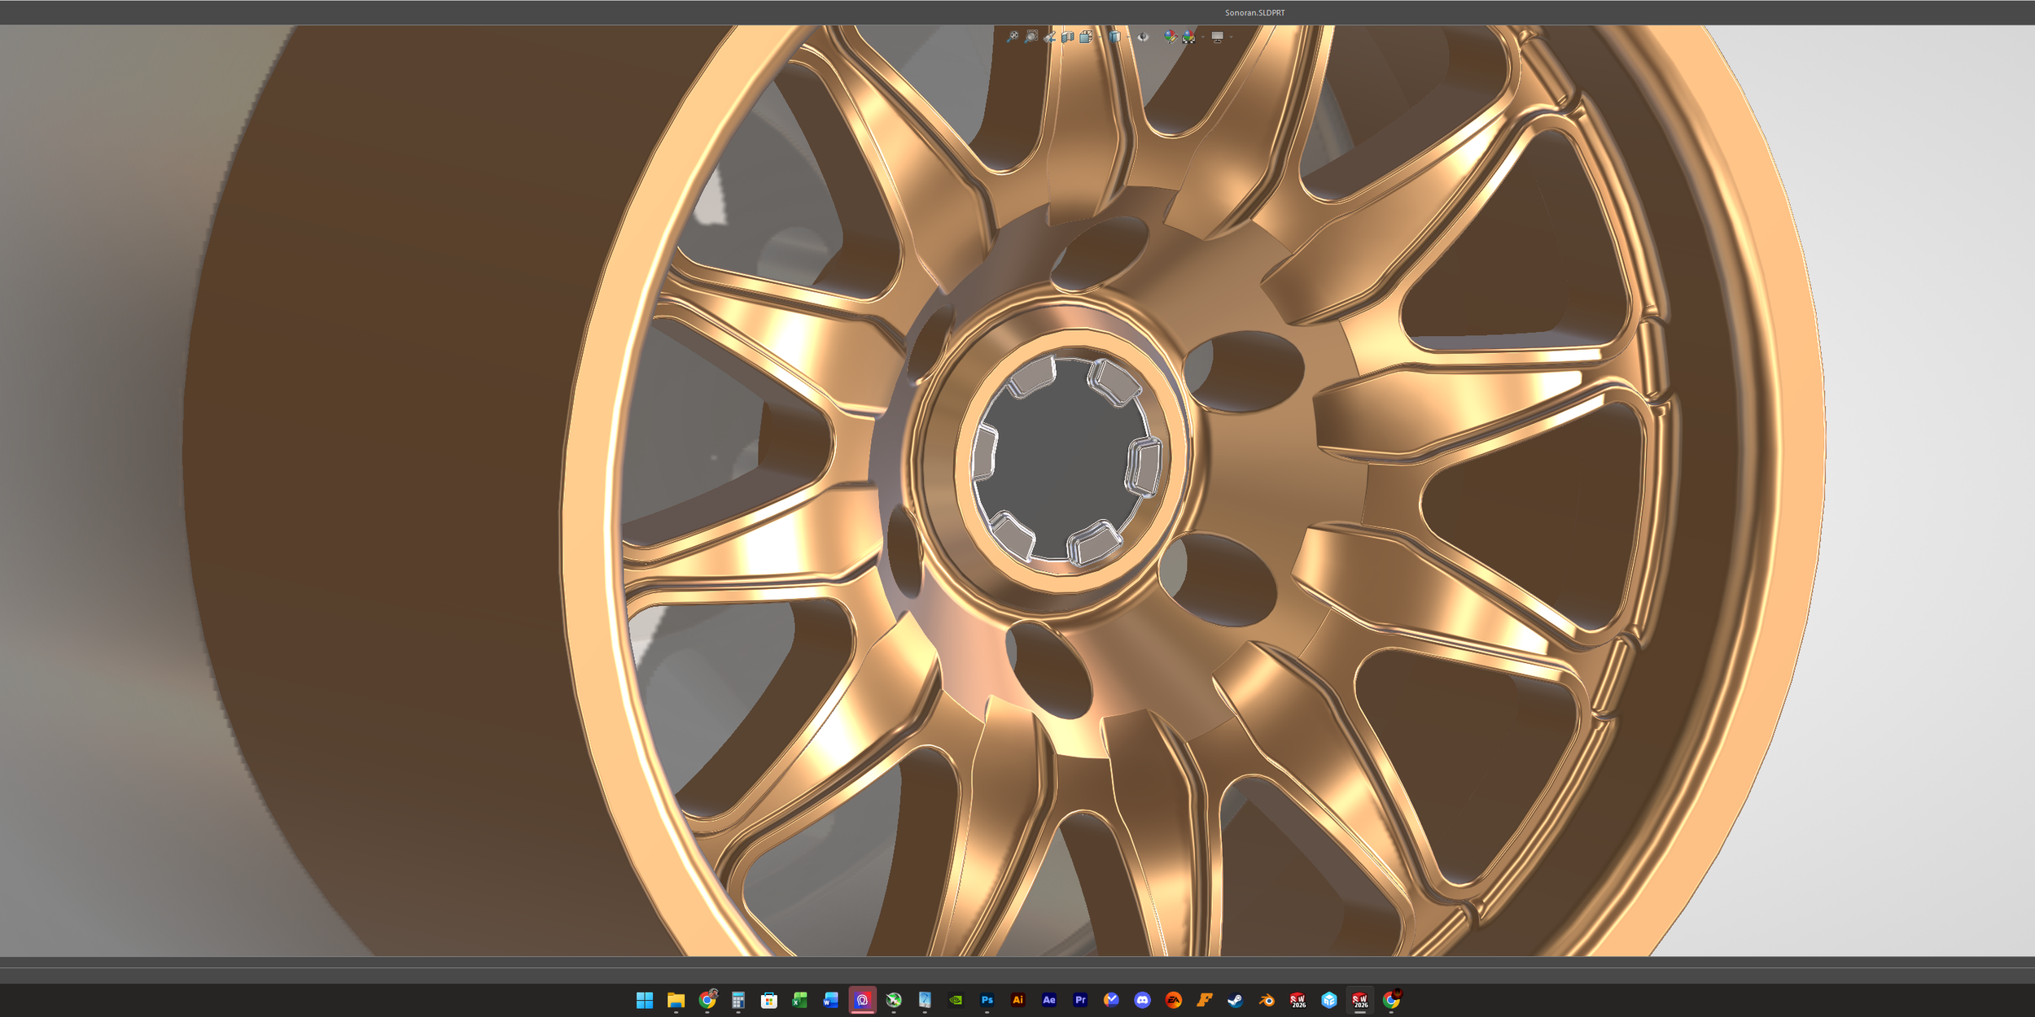Image resolution: width=2035 pixels, height=1017 pixels.
Task: Expand the View Settings dropdown arrow
Action: pos(1231,37)
